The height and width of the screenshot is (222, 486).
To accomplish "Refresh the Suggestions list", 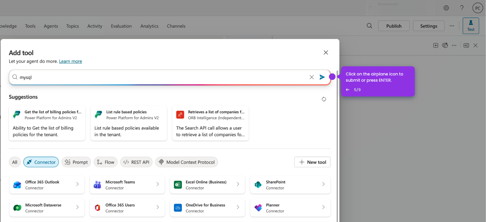I will (324, 99).
